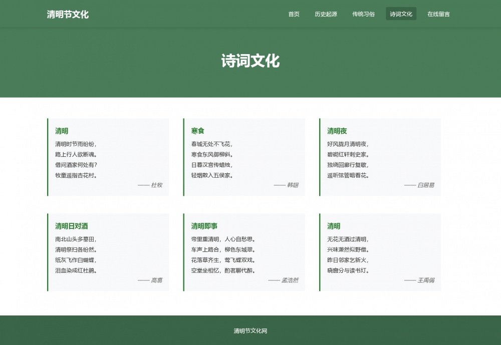Open the 历史起源 page
This screenshot has width=501, height=345.
coord(326,14)
